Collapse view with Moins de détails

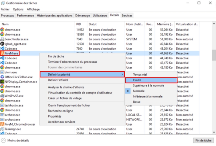(x=16, y=140)
